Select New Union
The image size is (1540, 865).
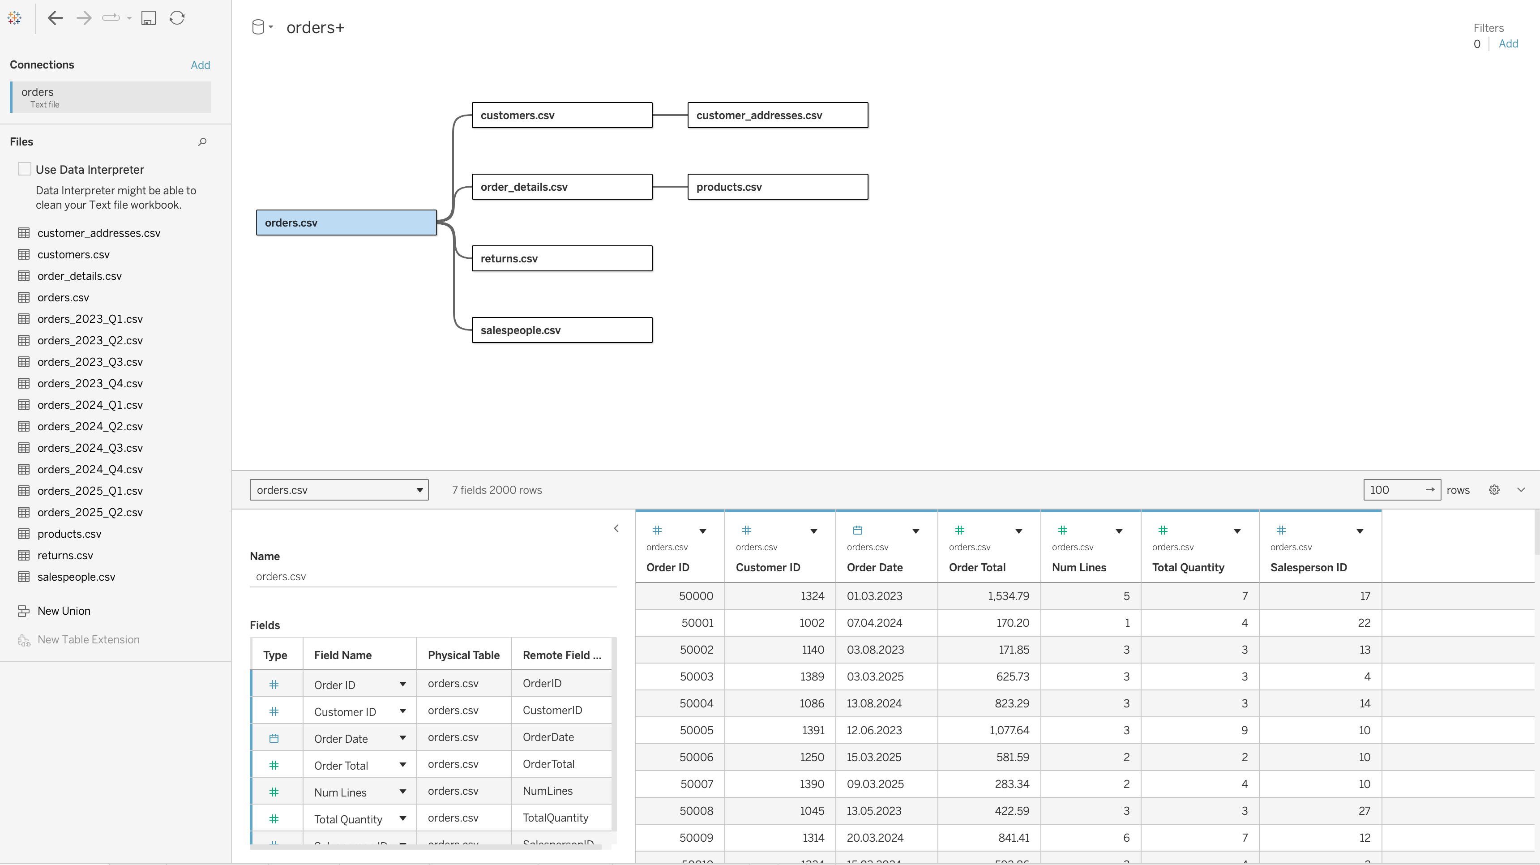click(62, 610)
